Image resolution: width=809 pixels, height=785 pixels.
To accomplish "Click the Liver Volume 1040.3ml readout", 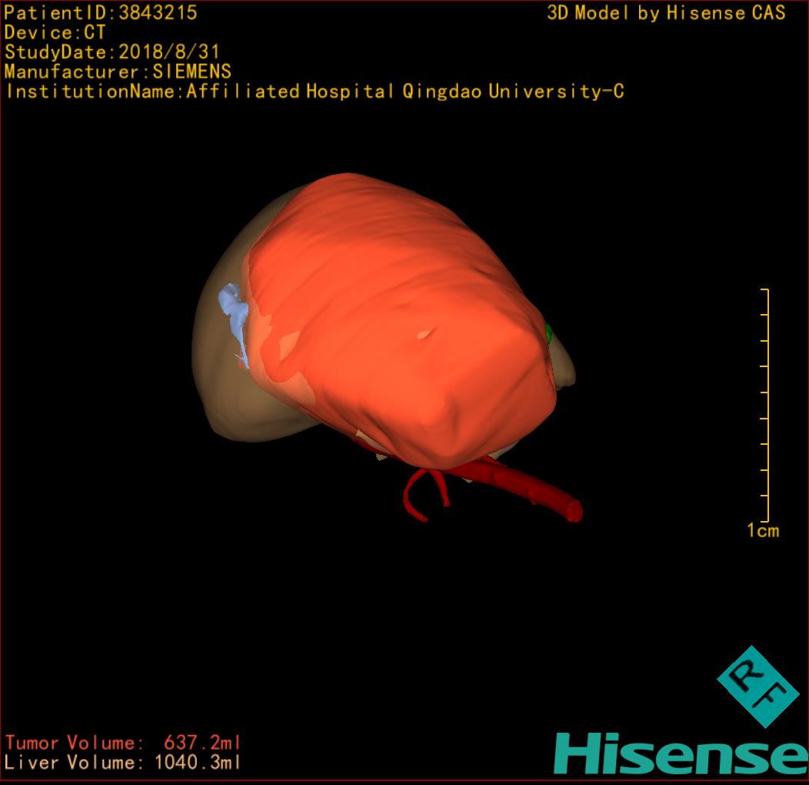I will (x=122, y=762).
